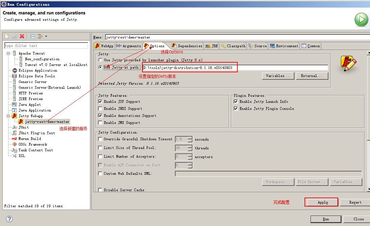Viewport: 370px width, 226px height.
Task: Switch to the Common tab
Action: 311,46
